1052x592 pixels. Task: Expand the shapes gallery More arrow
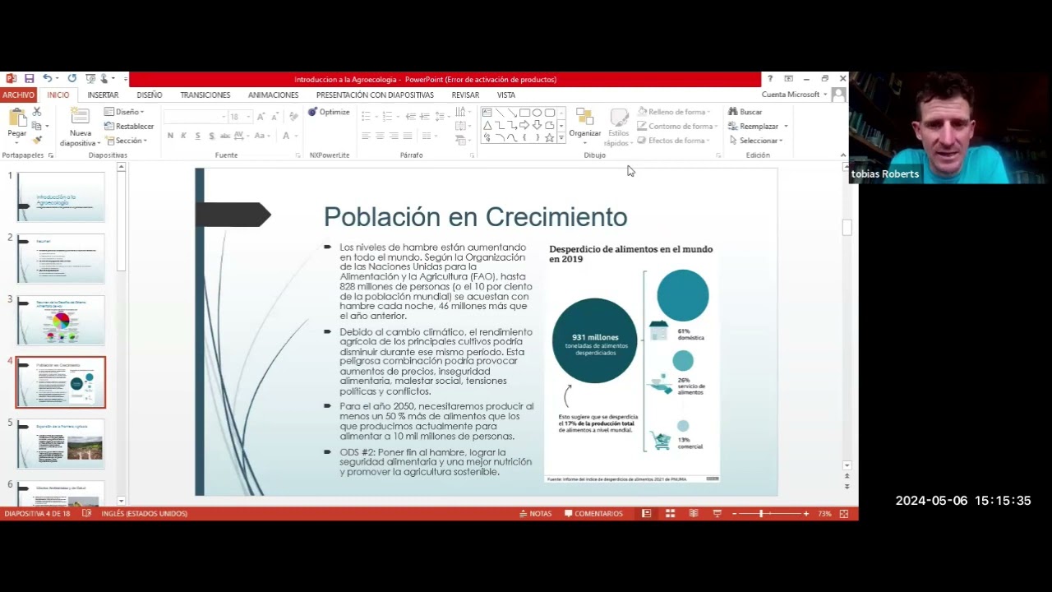[x=561, y=138]
